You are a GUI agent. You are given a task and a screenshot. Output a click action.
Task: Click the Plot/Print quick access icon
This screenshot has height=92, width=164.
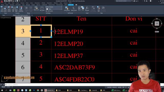17,1
